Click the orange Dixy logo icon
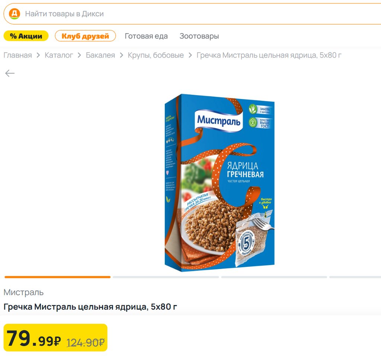381x356 pixels. 15,14
